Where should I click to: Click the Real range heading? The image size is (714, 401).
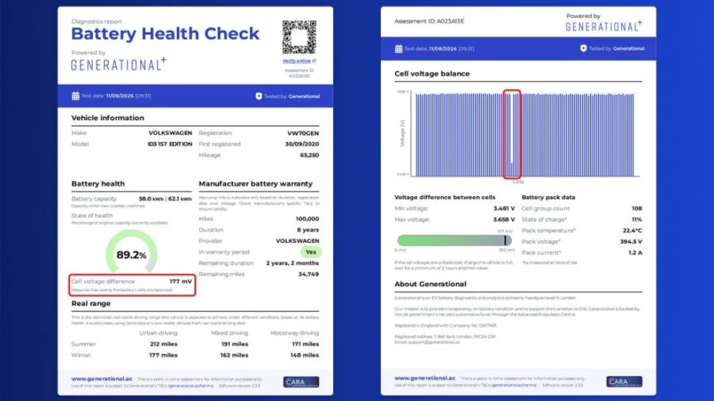click(91, 303)
